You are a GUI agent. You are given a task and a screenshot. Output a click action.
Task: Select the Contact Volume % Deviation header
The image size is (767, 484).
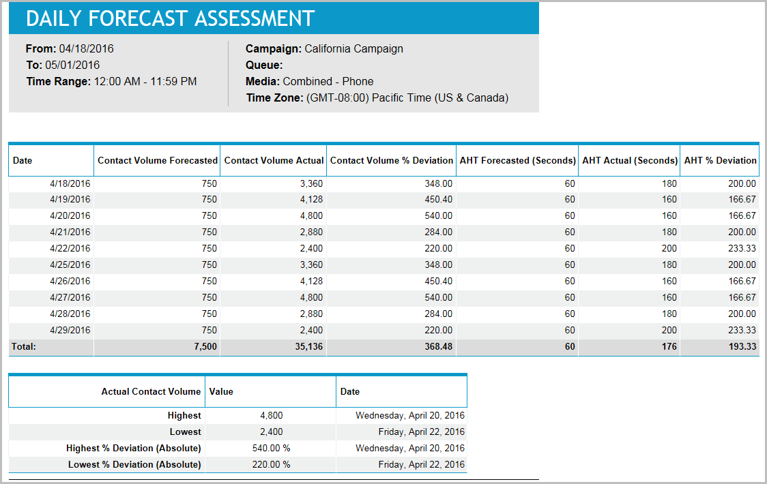coord(391,160)
